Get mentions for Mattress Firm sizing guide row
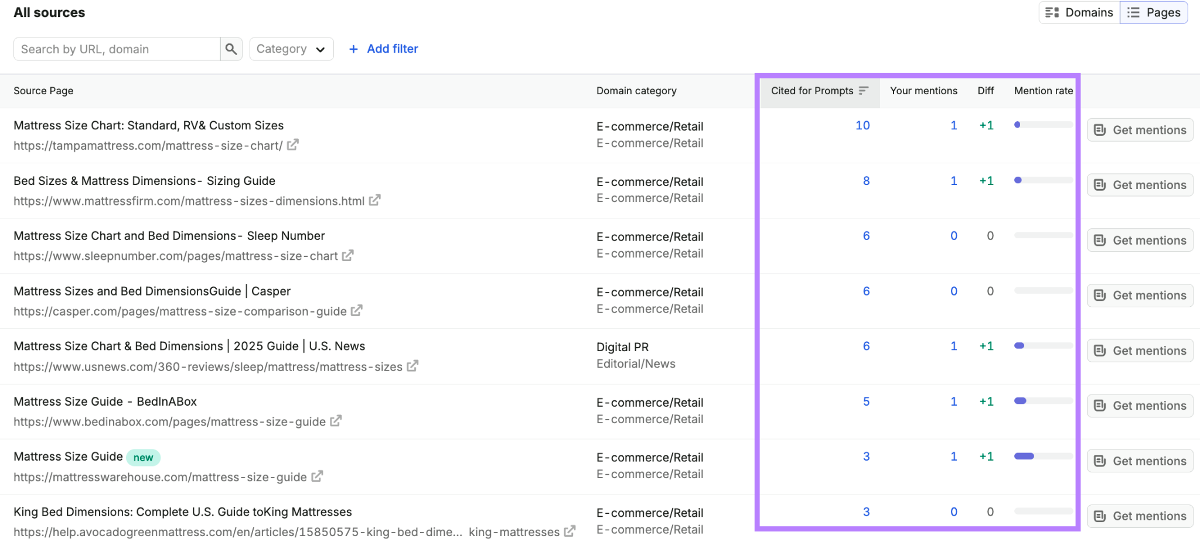 (x=1140, y=185)
